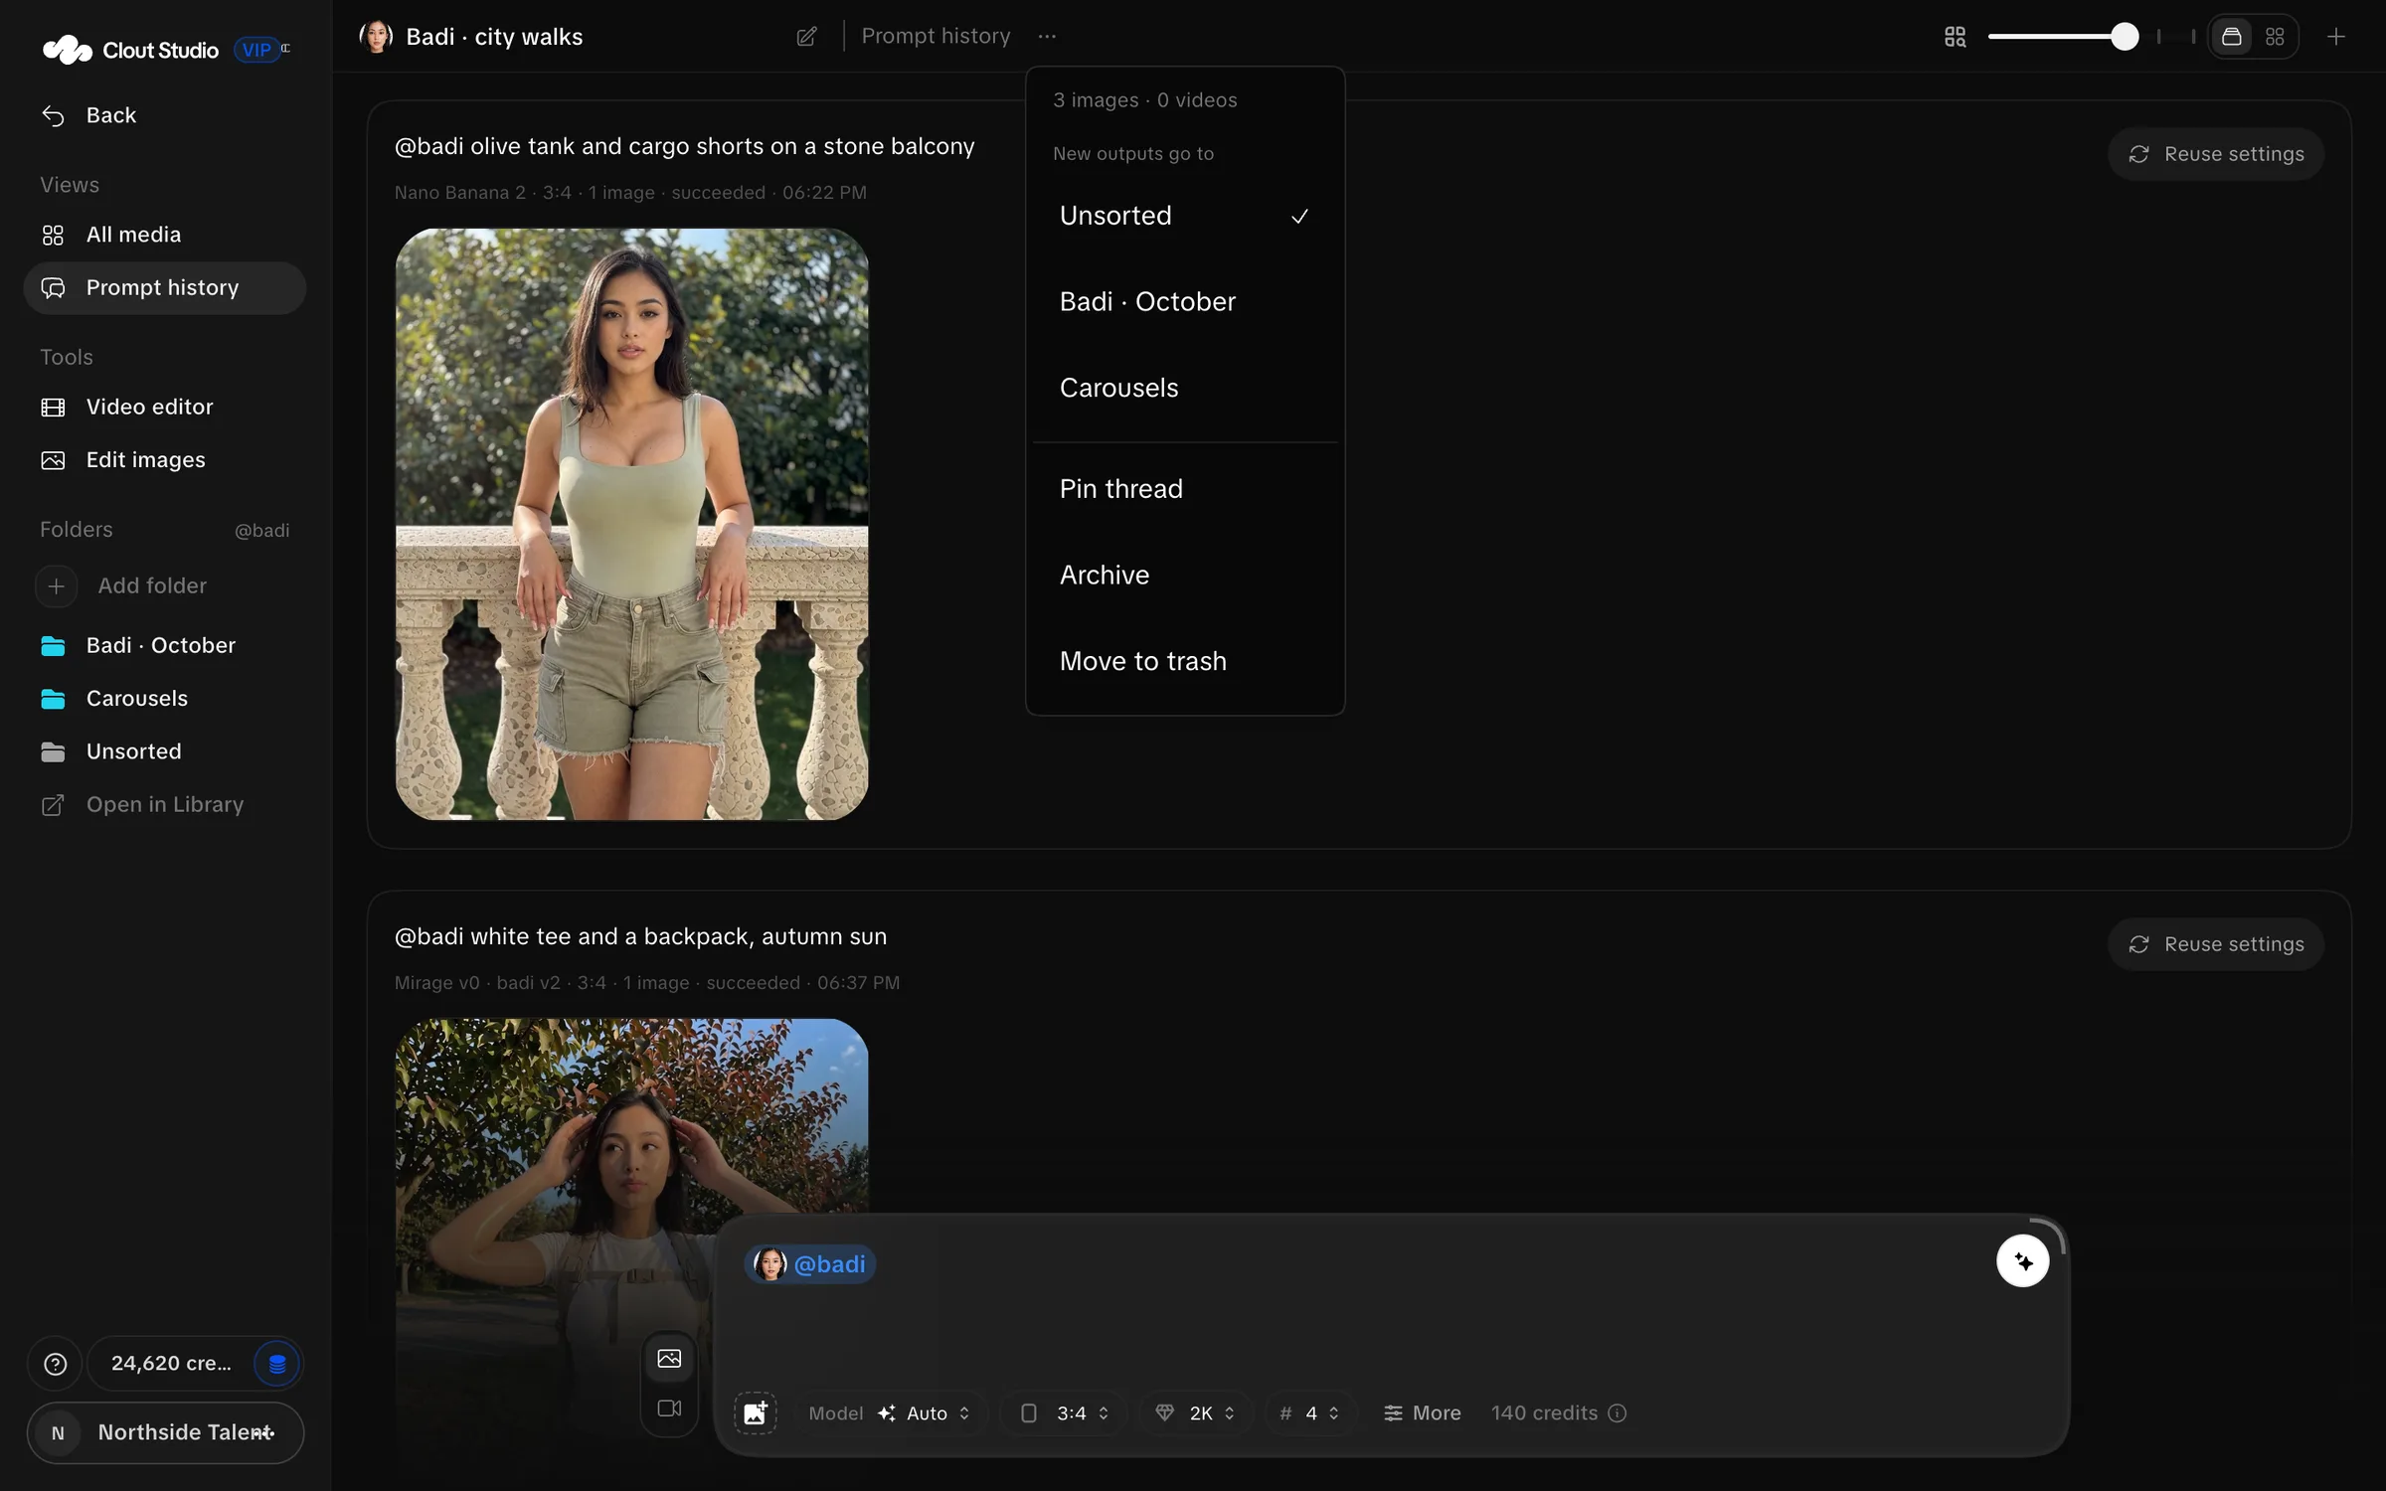
Task: Select Pin thread from the menu
Action: point(1185,489)
